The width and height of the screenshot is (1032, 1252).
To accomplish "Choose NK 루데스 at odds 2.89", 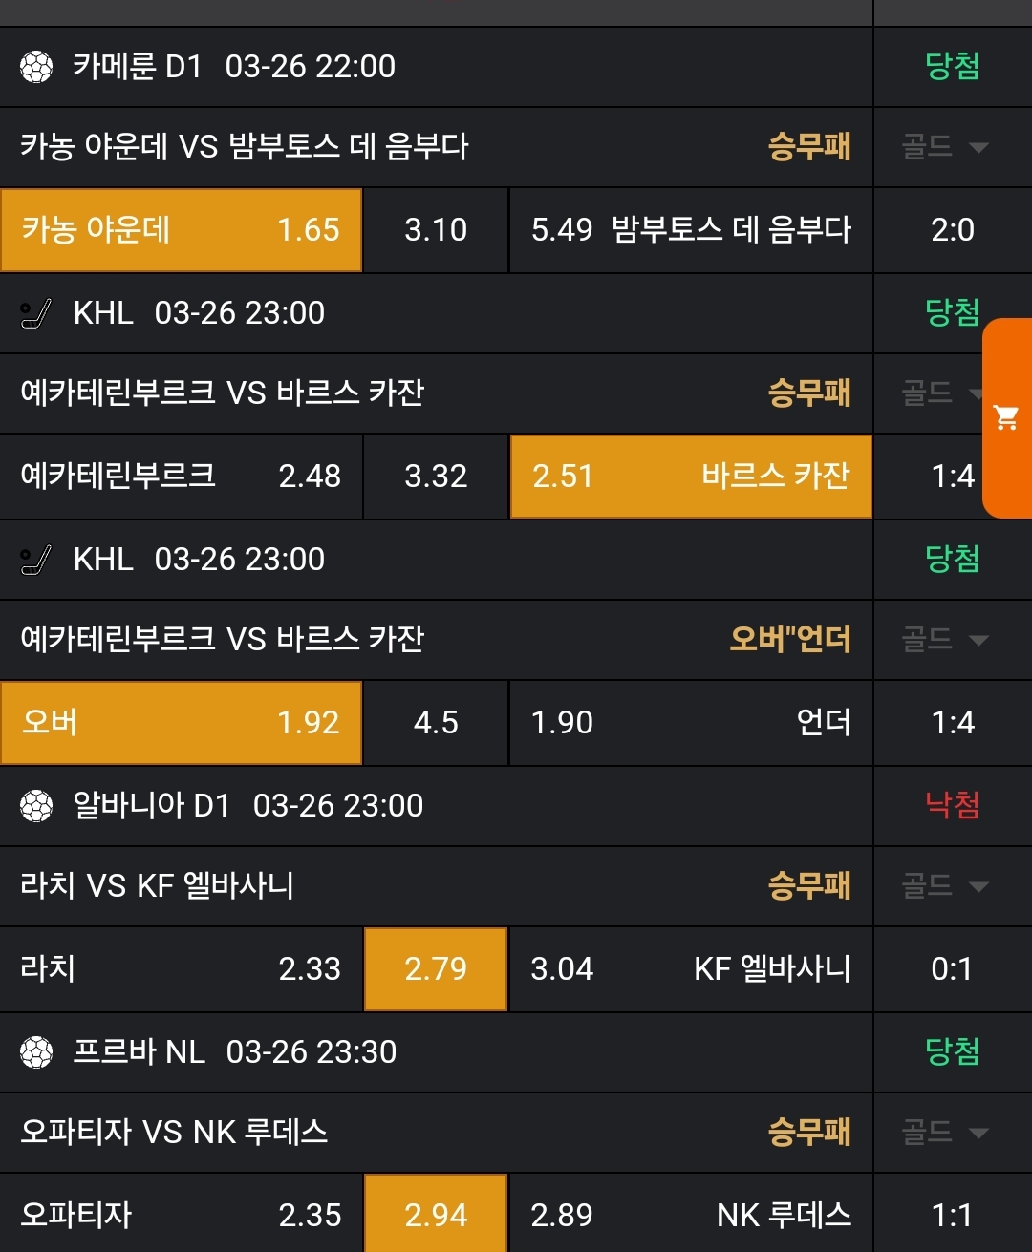I will [x=691, y=1215].
